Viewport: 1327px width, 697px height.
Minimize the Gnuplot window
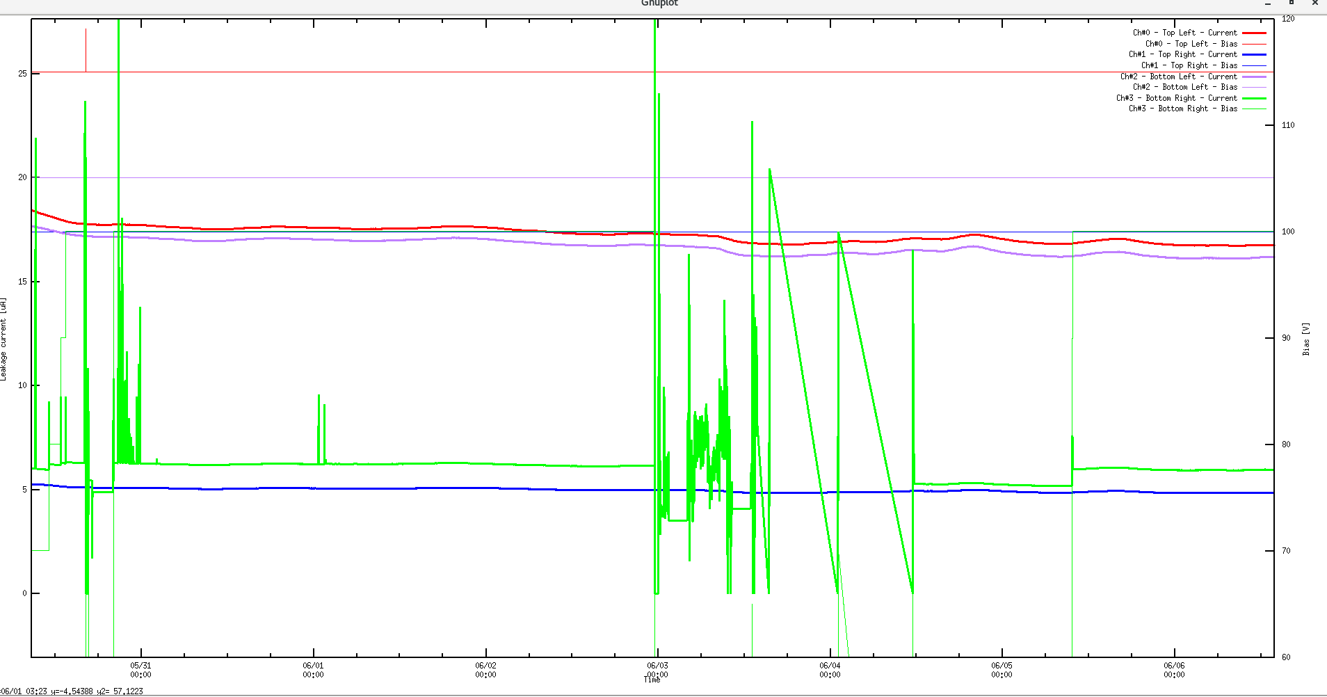[x=1269, y=3]
